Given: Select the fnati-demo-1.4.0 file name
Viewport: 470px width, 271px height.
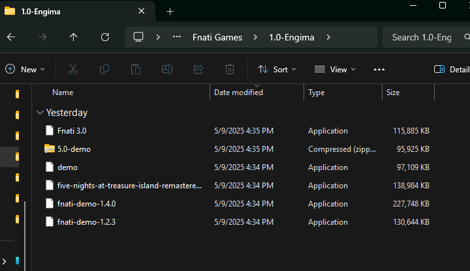Looking at the screenshot, I should (x=86, y=204).
